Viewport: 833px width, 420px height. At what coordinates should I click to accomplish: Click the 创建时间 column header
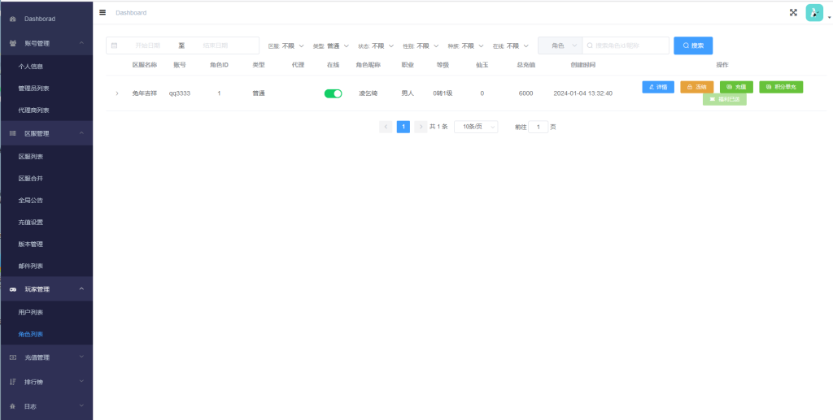(582, 65)
